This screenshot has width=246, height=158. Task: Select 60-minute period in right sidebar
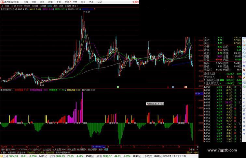click(x=244, y=106)
